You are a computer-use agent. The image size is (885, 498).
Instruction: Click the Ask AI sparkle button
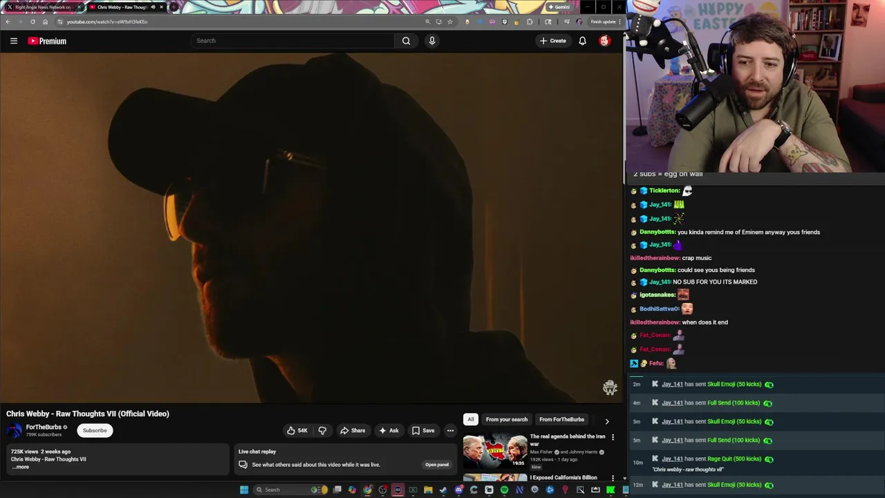(x=389, y=430)
